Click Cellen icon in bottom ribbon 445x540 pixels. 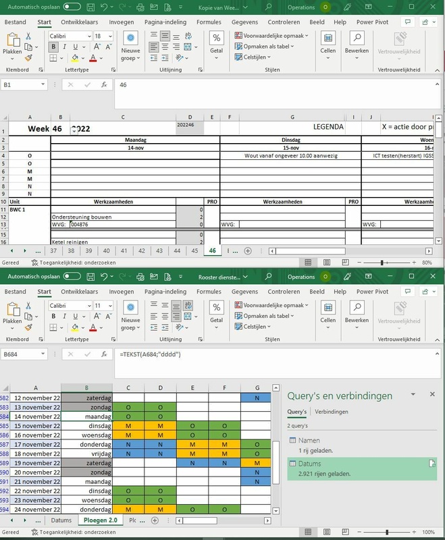pyautogui.click(x=328, y=308)
